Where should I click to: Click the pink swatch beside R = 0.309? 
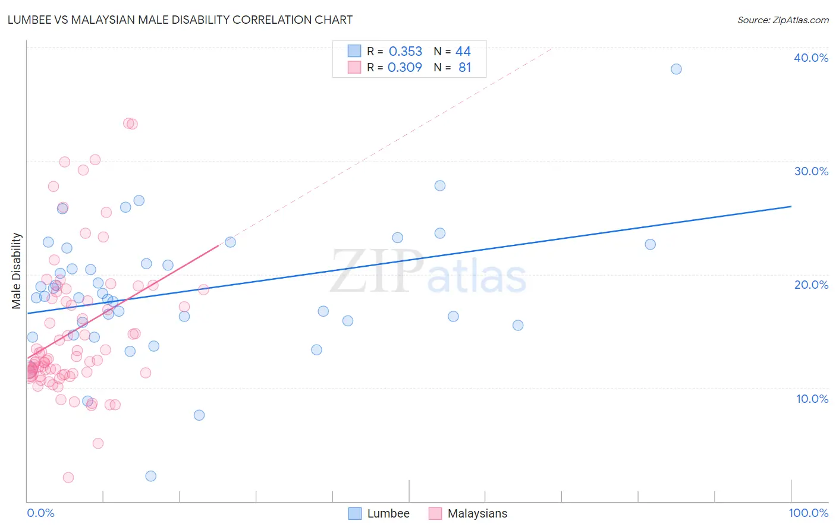click(x=354, y=67)
